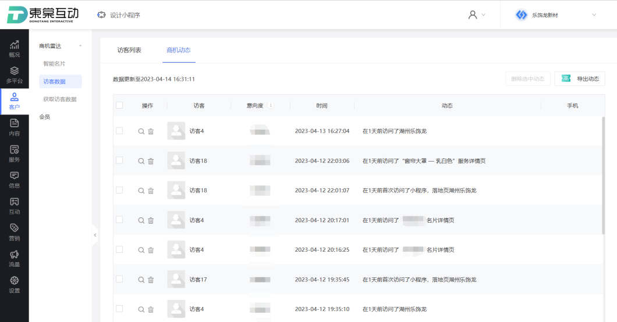Click the 设计小程序 icon in header
The image size is (617, 322).
(x=101, y=15)
